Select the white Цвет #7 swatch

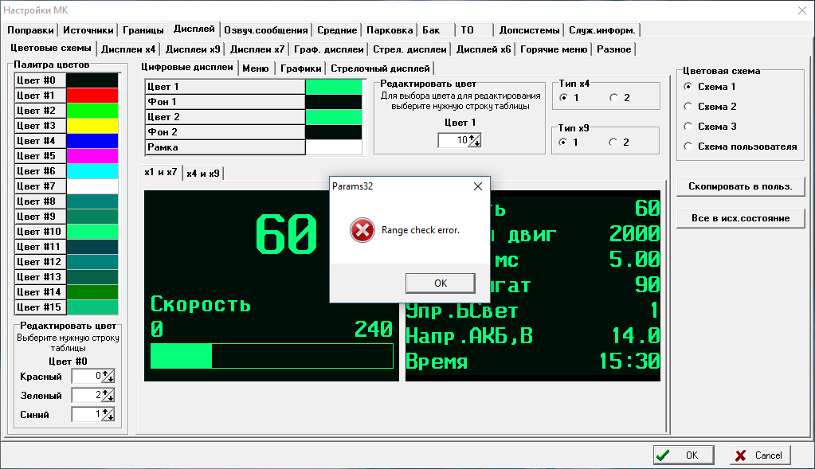click(x=92, y=186)
